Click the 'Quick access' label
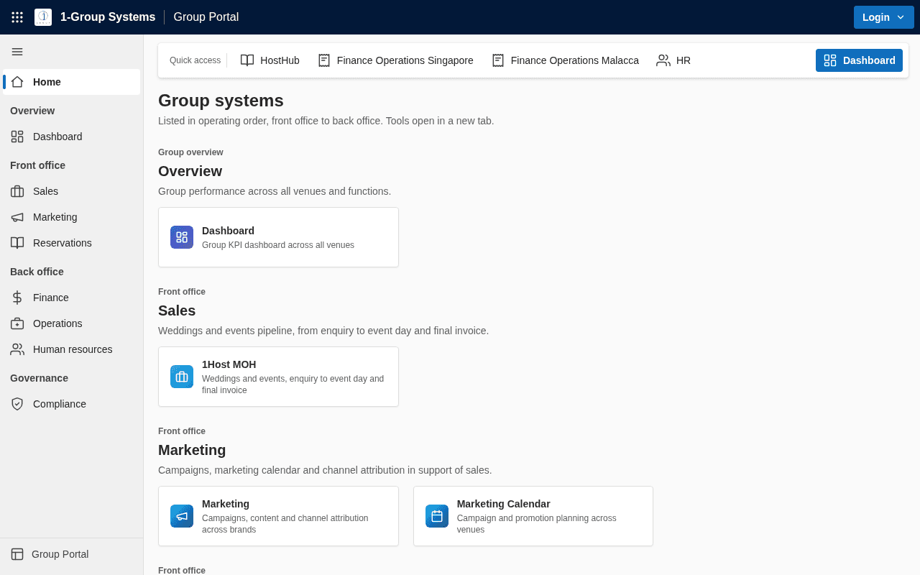The height and width of the screenshot is (575, 920). pyautogui.click(x=195, y=60)
